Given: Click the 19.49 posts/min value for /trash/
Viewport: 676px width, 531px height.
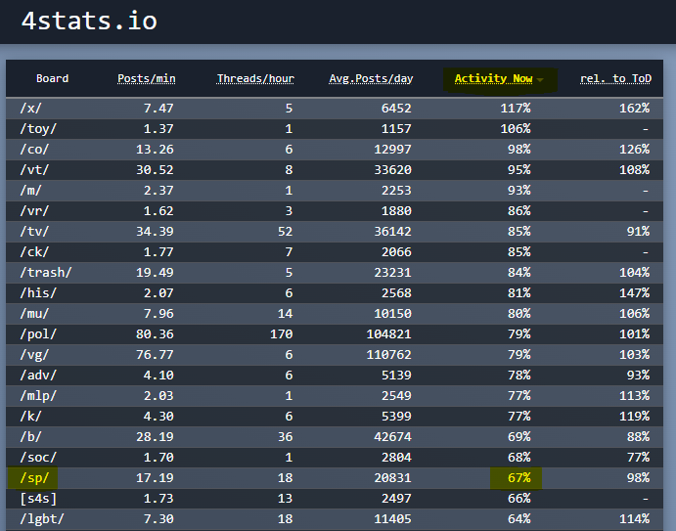Looking at the screenshot, I should coord(155,273).
